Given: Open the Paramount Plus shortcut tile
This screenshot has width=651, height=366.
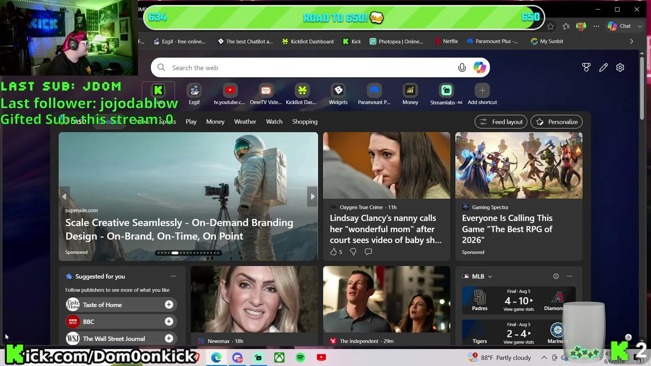Looking at the screenshot, I should click(x=374, y=95).
